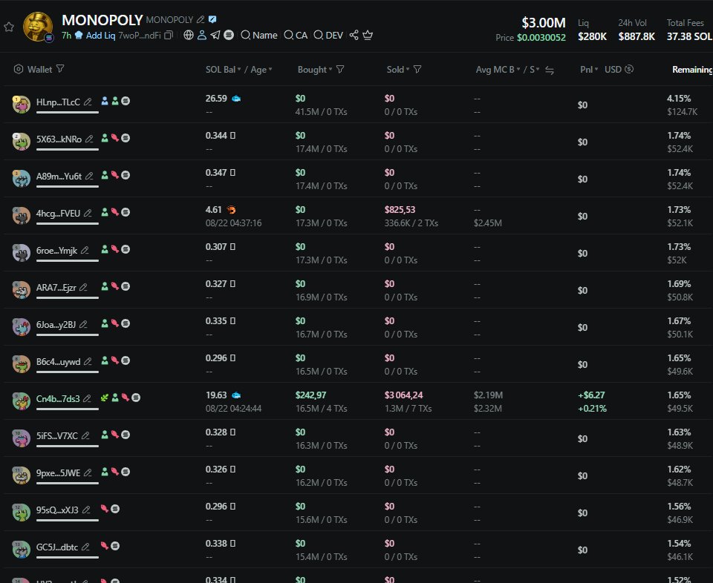Screen dimensions: 713x583
Task: Search by Name
Action: (259, 35)
